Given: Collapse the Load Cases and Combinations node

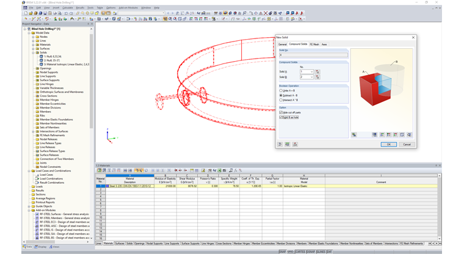Looking at the screenshot, I should click(x=29, y=171).
